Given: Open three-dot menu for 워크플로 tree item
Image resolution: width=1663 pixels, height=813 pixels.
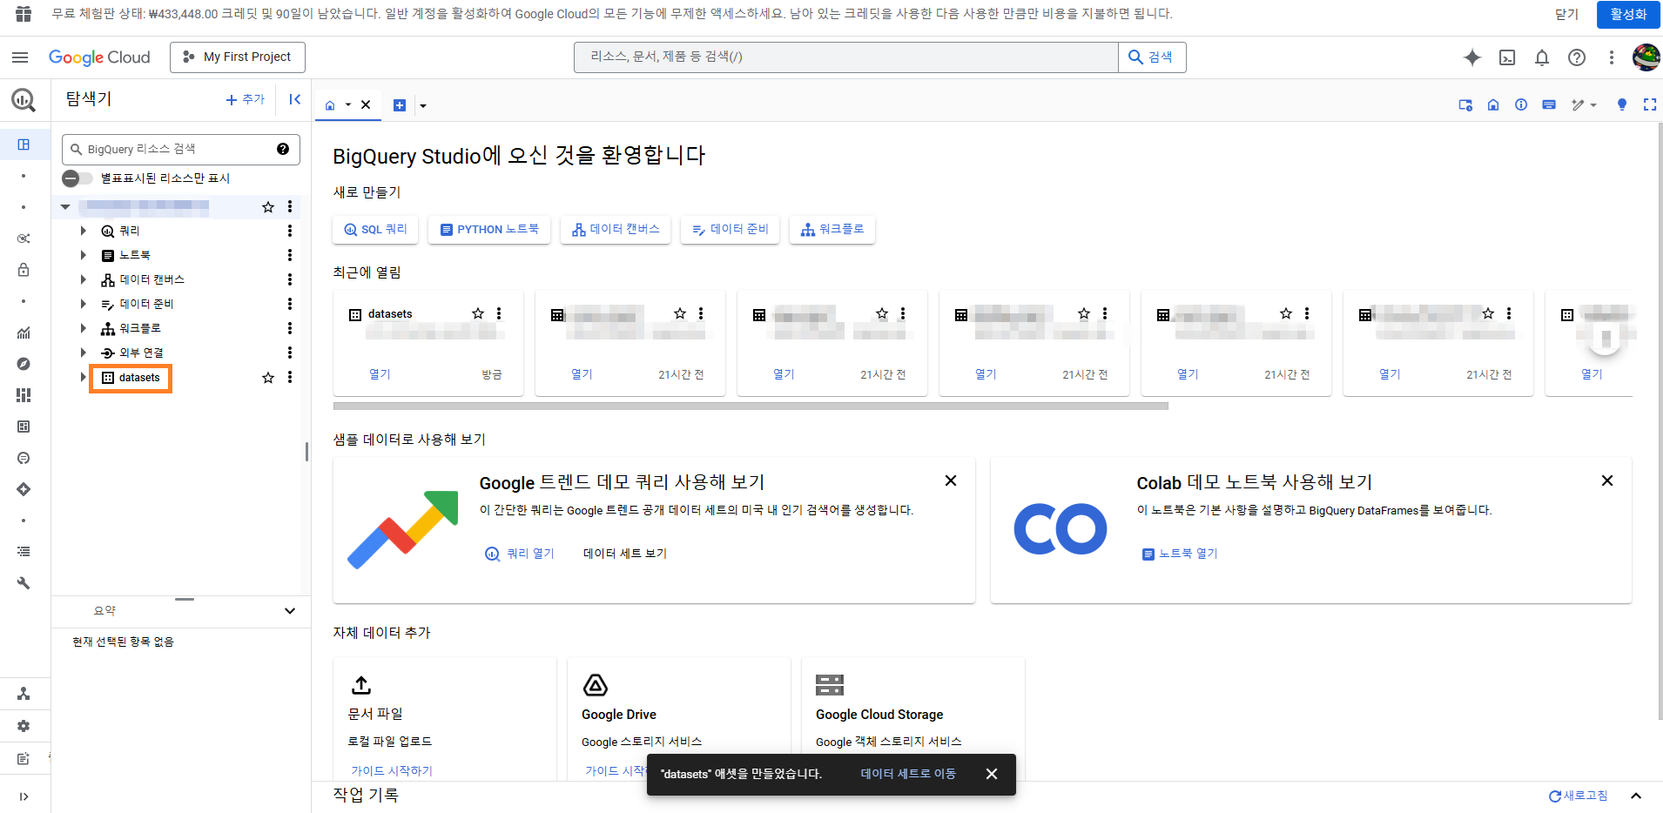Looking at the screenshot, I should point(290,328).
